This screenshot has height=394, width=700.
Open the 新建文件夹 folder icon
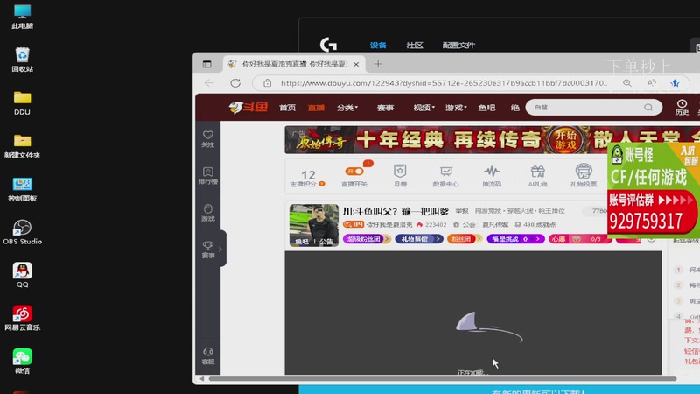click(23, 146)
